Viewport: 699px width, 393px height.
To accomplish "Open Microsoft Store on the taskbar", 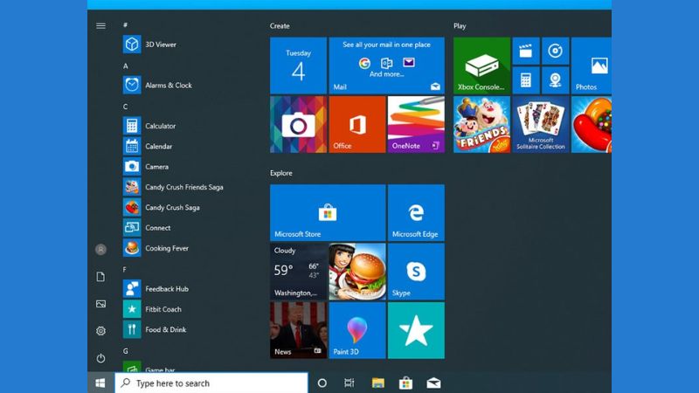I will point(405,383).
